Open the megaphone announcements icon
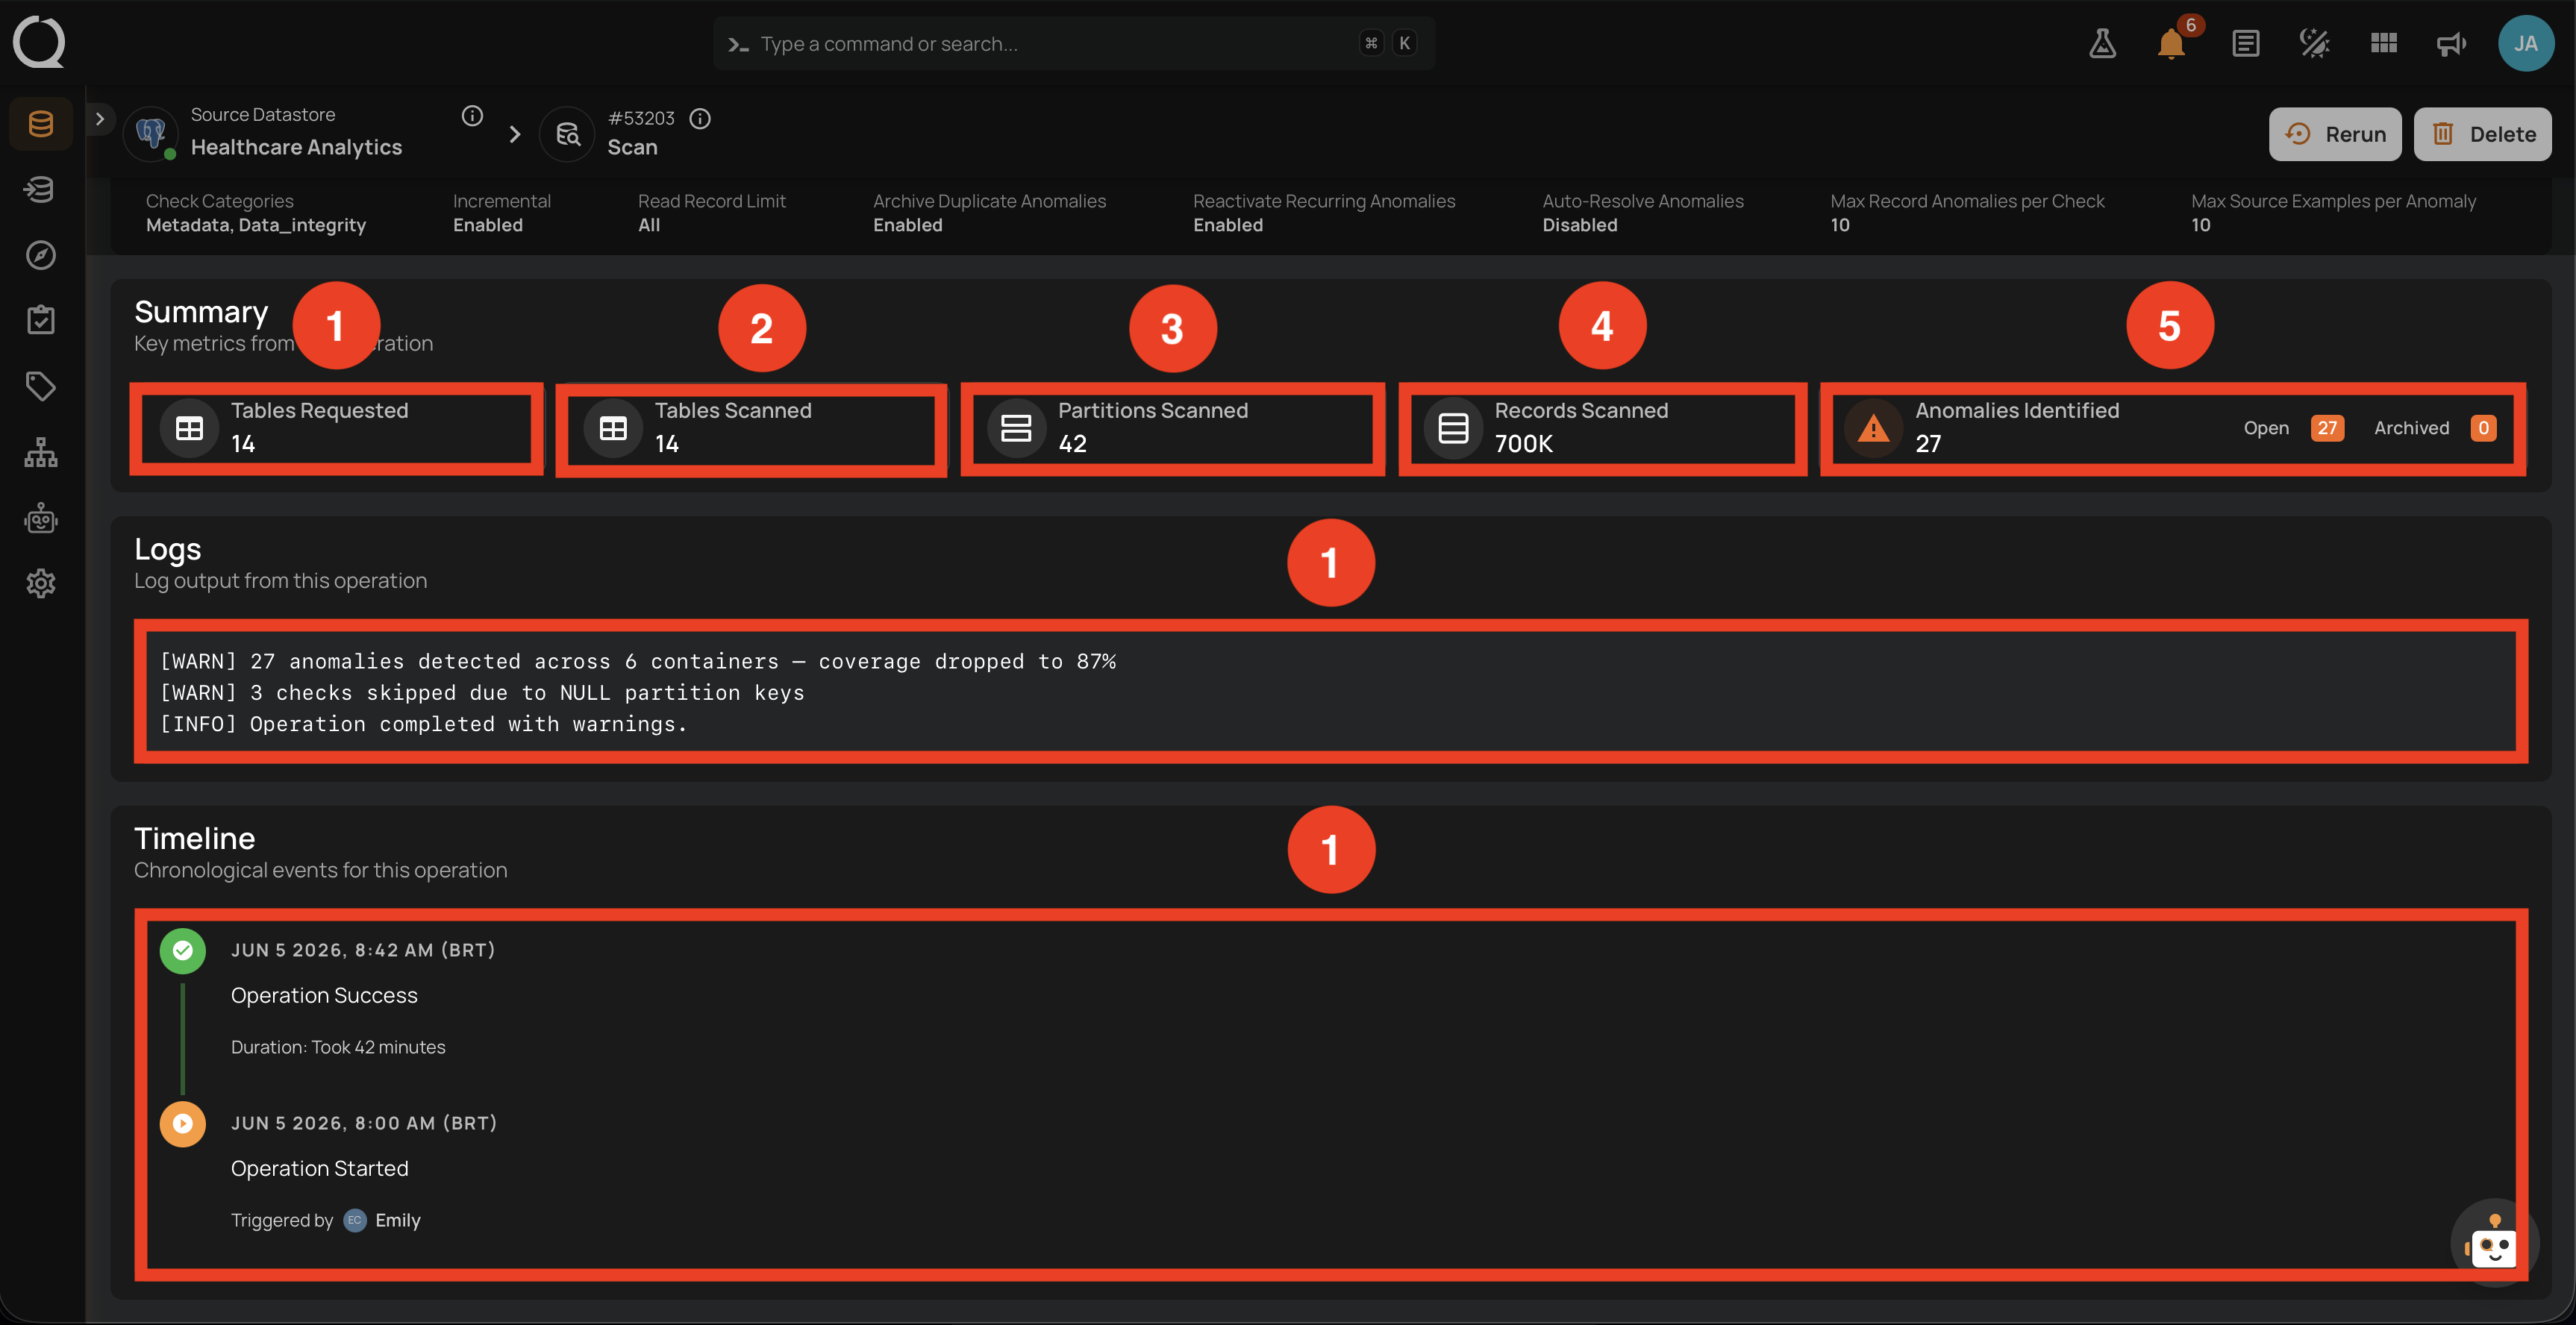 point(2451,43)
